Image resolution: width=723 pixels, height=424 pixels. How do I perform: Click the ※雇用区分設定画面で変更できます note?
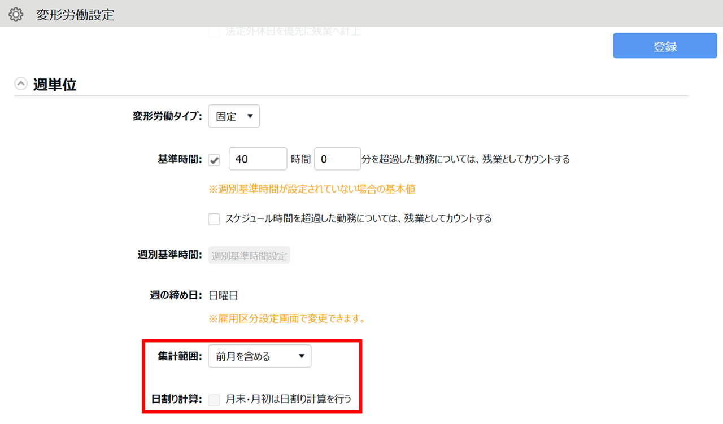(287, 319)
